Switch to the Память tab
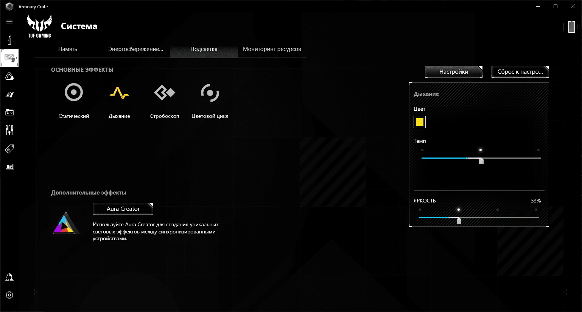Image resolution: width=582 pixels, height=312 pixels. [68, 49]
